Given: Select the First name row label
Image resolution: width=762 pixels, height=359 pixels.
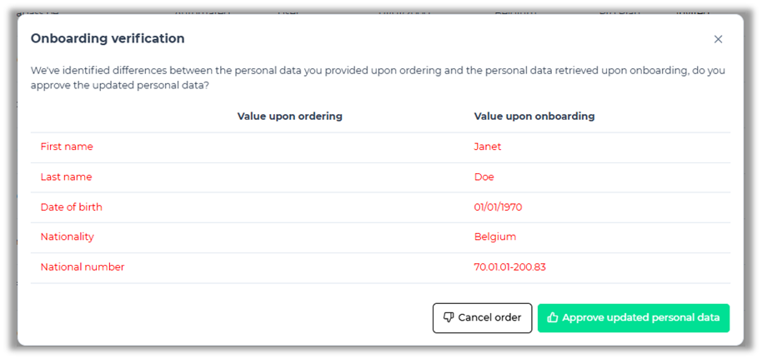Looking at the screenshot, I should pyautogui.click(x=67, y=147).
